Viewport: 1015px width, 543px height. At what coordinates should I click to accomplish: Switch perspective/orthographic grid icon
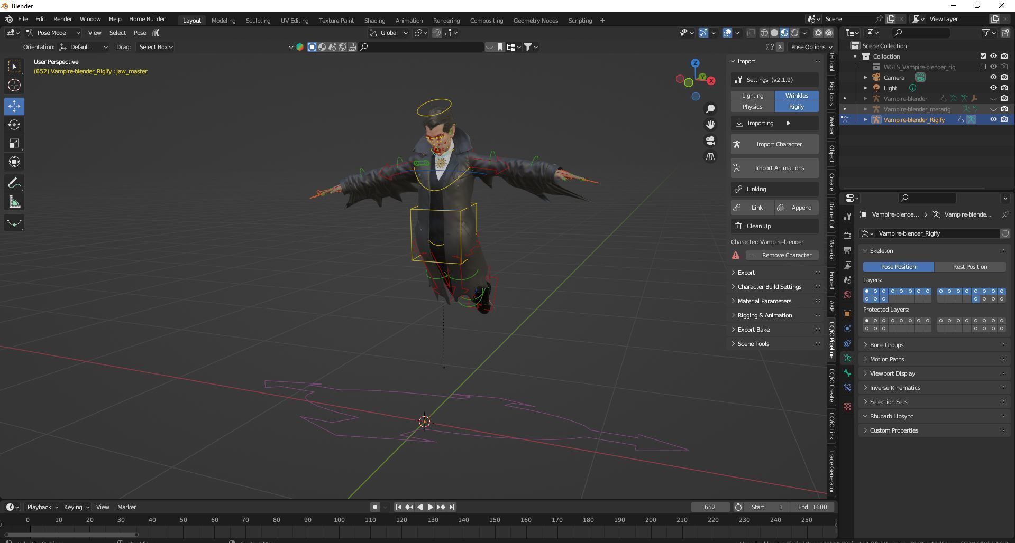point(710,157)
